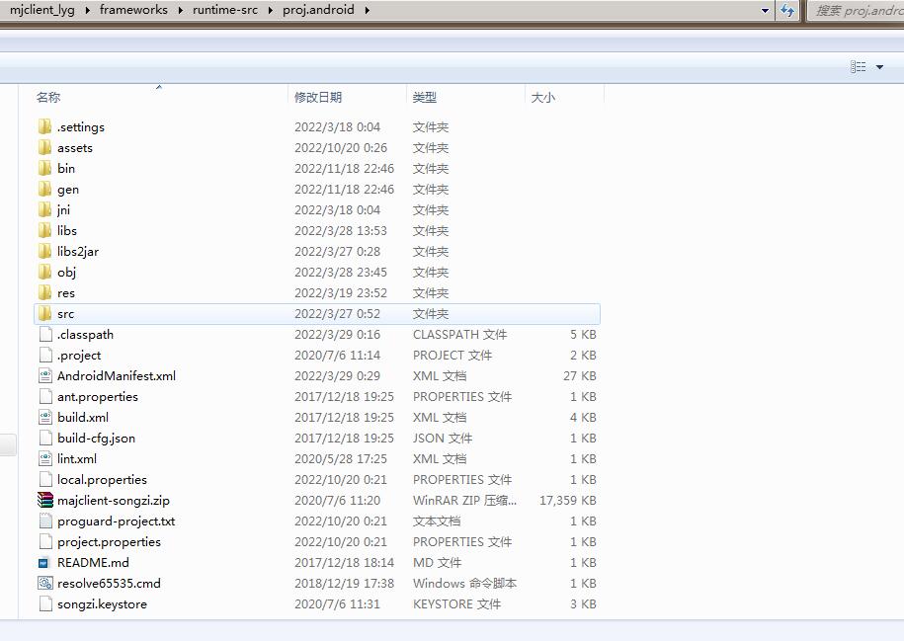Select the majclient-songzi.zip WinRAR icon
Image resolution: width=904 pixels, height=641 pixels.
click(x=45, y=501)
